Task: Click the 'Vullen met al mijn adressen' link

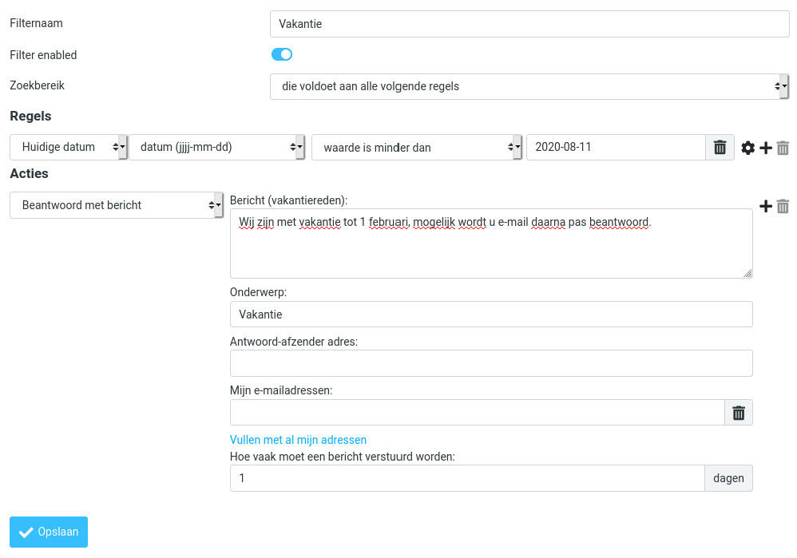Action: 298,440
